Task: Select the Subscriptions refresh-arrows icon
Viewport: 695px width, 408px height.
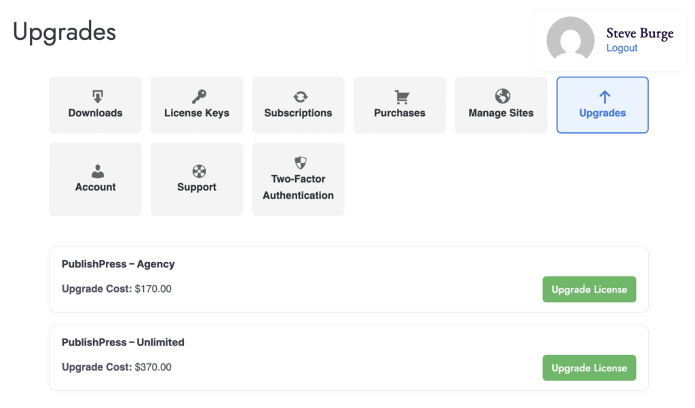Action: (299, 96)
